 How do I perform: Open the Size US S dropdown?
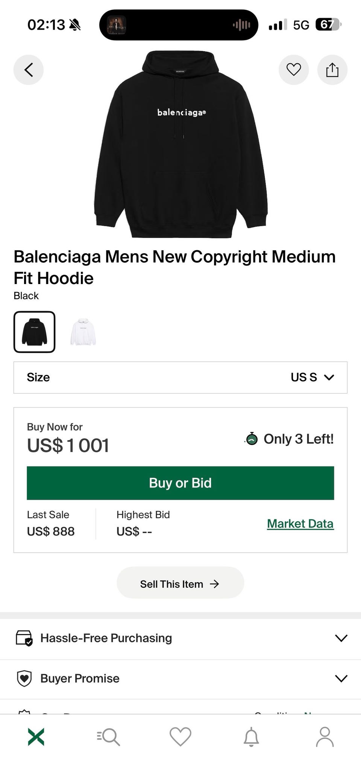180,377
